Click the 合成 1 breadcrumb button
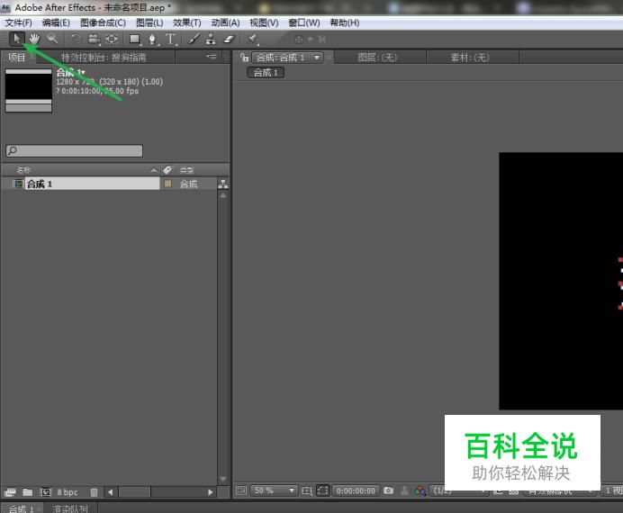The width and height of the screenshot is (623, 513). [x=266, y=73]
